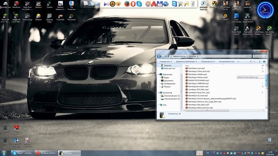Open view options dropdown arrow in Explorer
Image resolution: width=278 pixels, height=156 pixels.
pyautogui.click(x=254, y=62)
